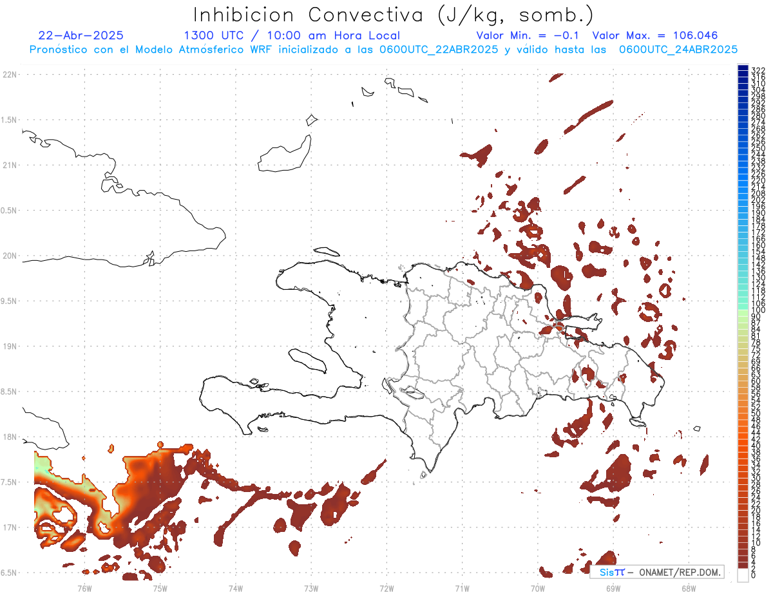
Task: Click the '17N' latitude label
Action: [10, 527]
